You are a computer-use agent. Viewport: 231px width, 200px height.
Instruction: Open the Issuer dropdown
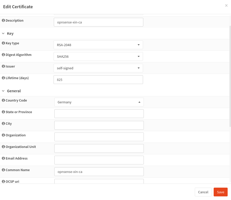[x=98, y=68]
